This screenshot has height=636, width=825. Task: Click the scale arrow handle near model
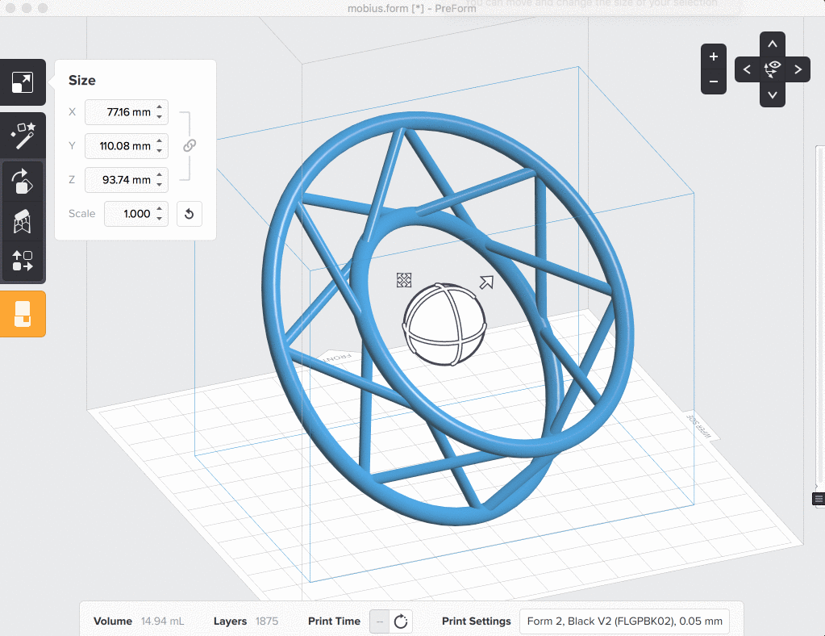(x=486, y=282)
